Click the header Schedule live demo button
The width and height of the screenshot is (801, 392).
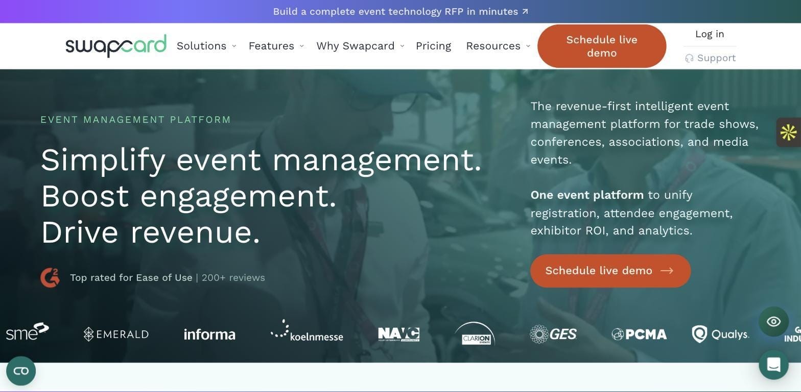pyautogui.click(x=602, y=46)
